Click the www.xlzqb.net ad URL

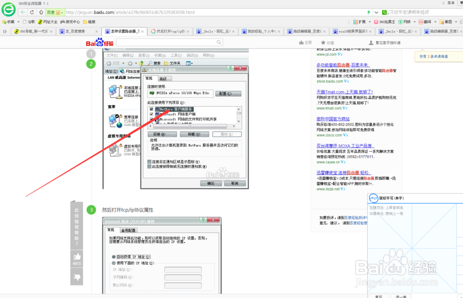[x=328, y=189]
